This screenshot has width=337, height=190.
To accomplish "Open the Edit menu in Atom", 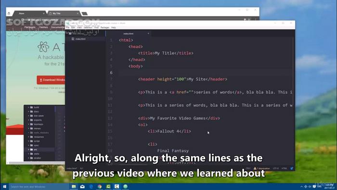I will point(73,27).
